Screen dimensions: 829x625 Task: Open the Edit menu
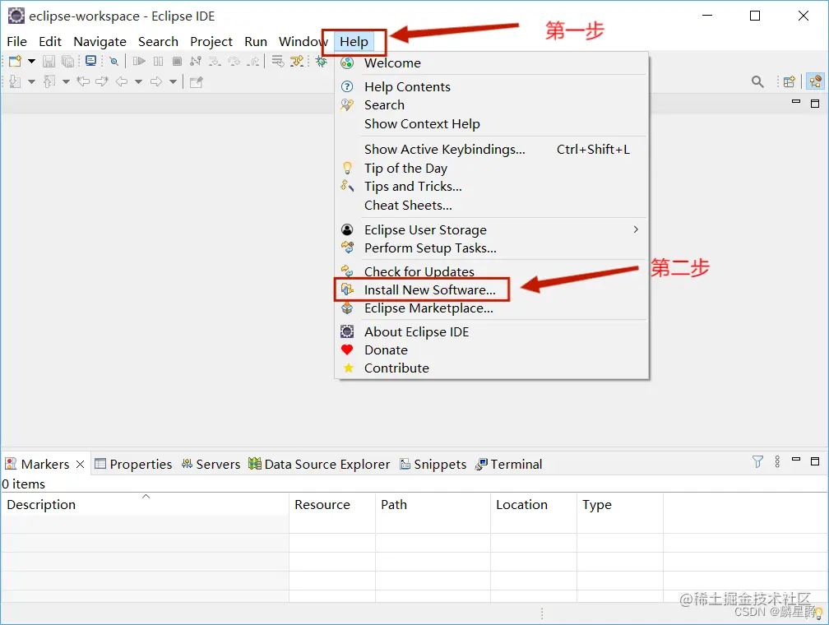click(x=50, y=41)
